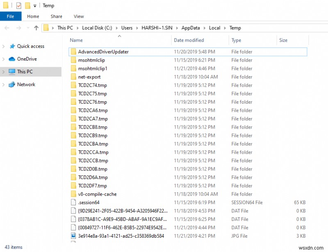Go back to the previous folder
Screen dimensions: 328x252
[x=7, y=27]
